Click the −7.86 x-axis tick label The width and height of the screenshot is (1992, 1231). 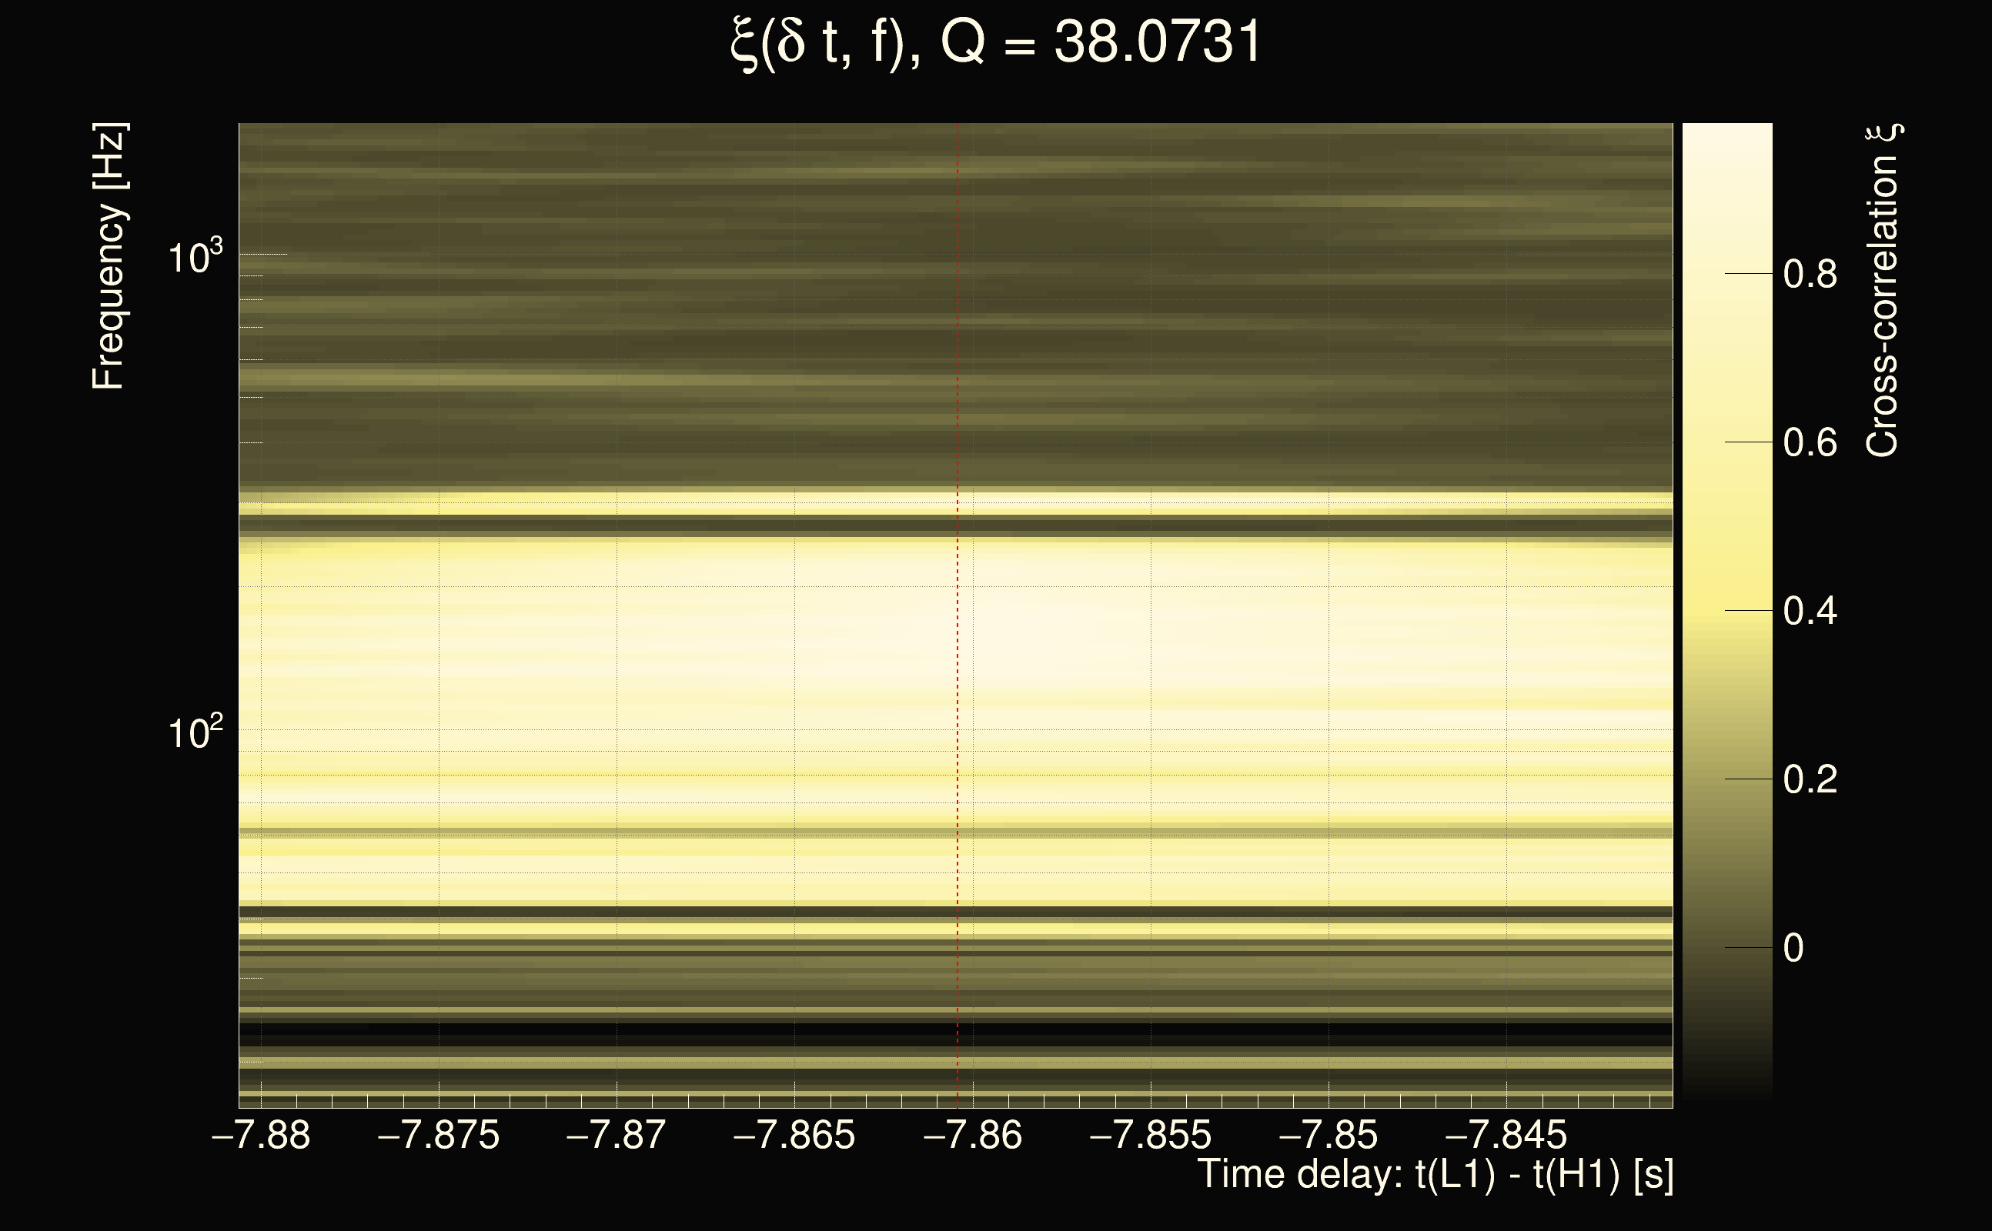click(972, 1135)
